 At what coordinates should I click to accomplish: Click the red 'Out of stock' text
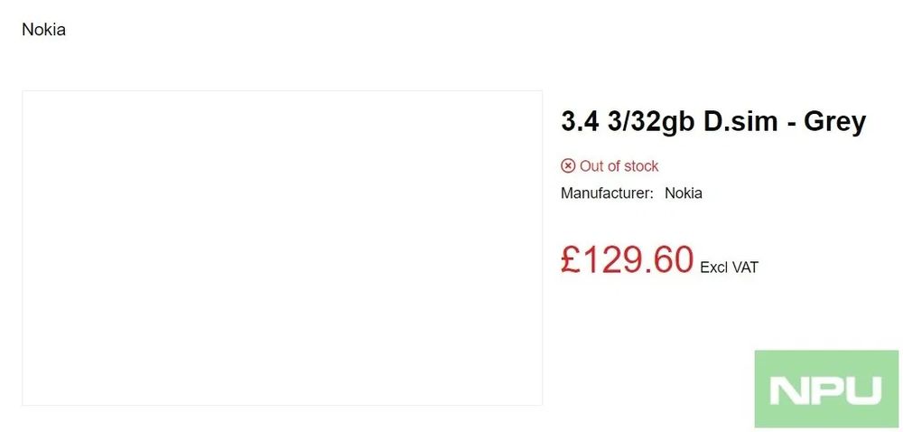click(x=619, y=165)
